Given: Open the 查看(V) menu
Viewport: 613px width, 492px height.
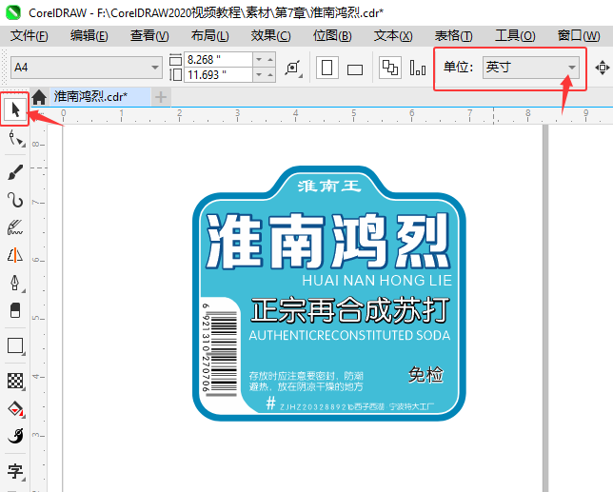Looking at the screenshot, I should tap(149, 36).
